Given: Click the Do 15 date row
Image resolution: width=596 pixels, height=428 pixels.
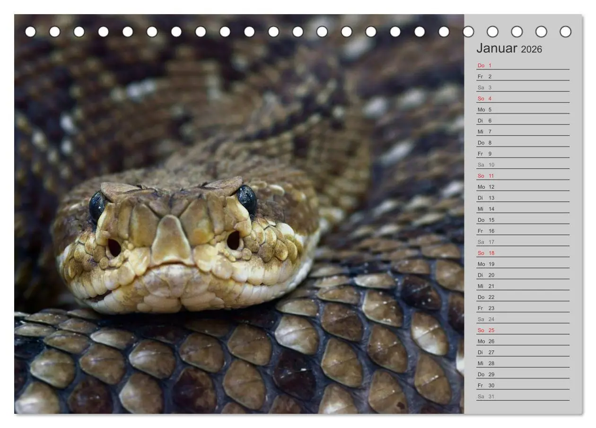Looking at the screenshot, I should [523, 220].
